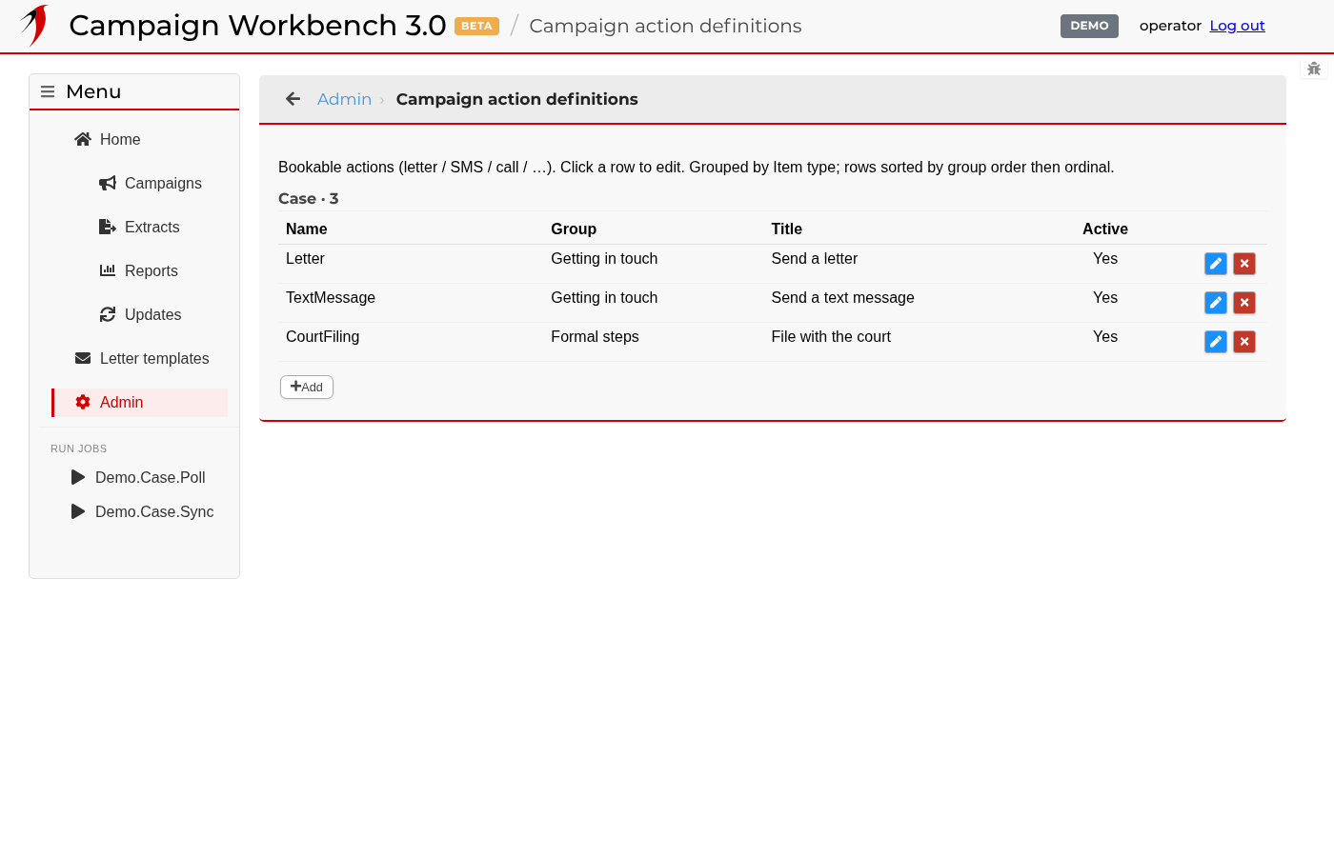Click the BETA badge in the header
1334x857 pixels.
[x=476, y=26]
